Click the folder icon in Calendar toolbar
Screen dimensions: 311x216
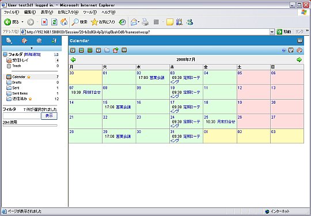click(x=107, y=50)
